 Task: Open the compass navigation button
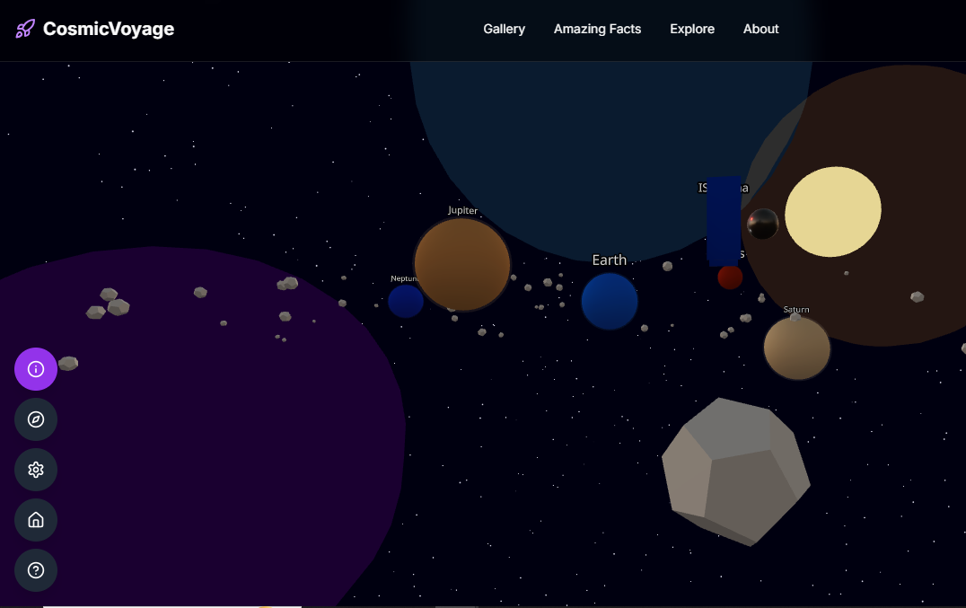click(36, 419)
